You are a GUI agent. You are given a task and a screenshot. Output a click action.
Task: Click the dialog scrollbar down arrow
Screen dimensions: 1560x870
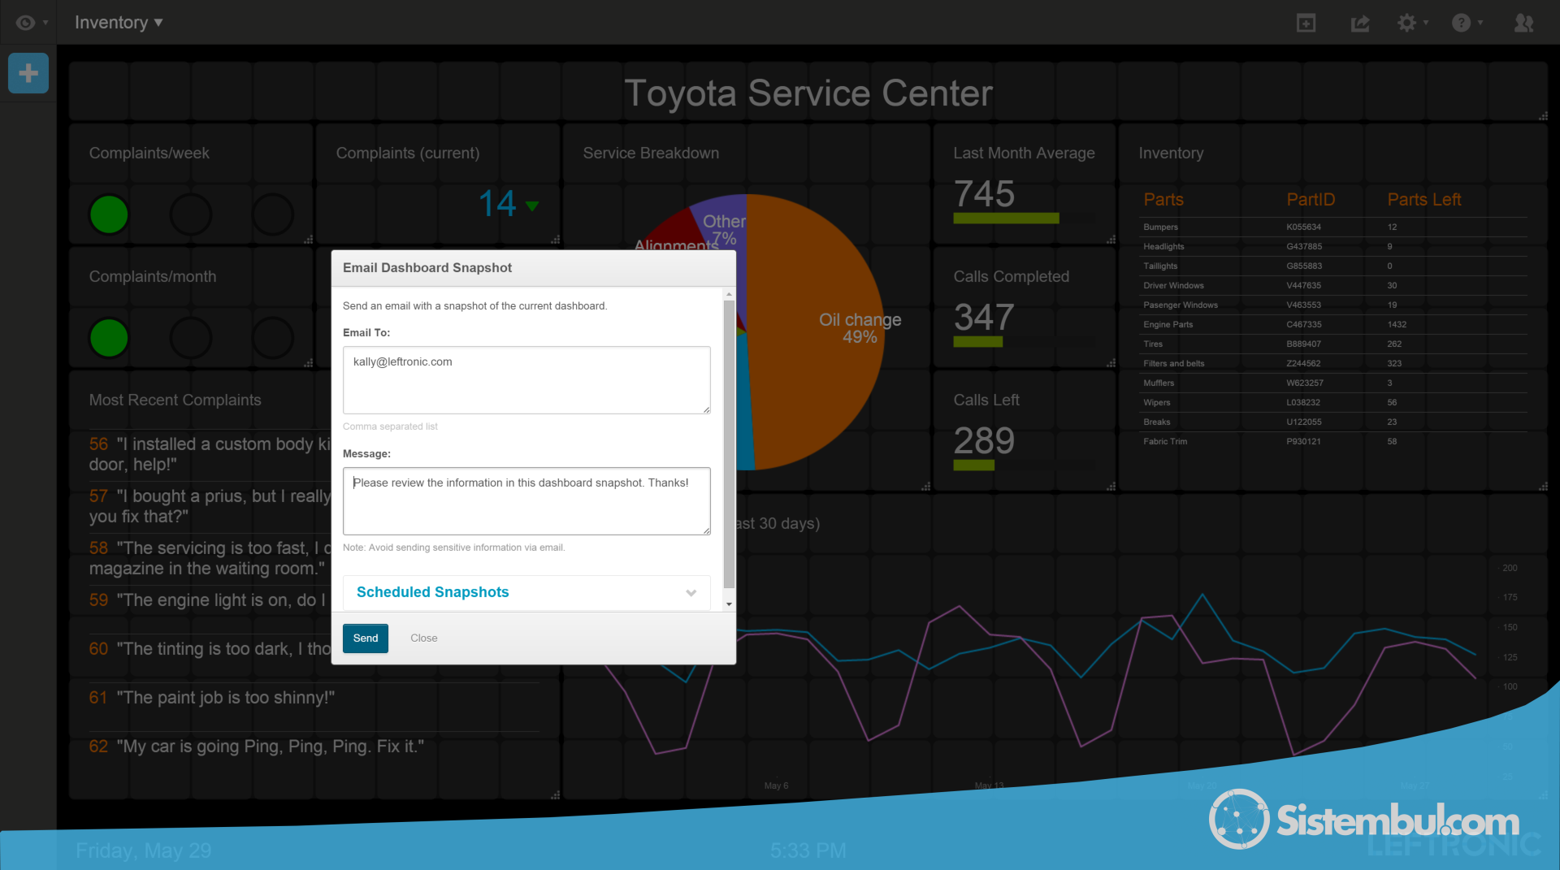coord(729,604)
